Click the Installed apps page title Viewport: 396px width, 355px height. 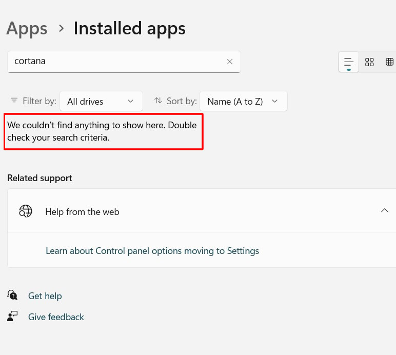[x=129, y=28]
